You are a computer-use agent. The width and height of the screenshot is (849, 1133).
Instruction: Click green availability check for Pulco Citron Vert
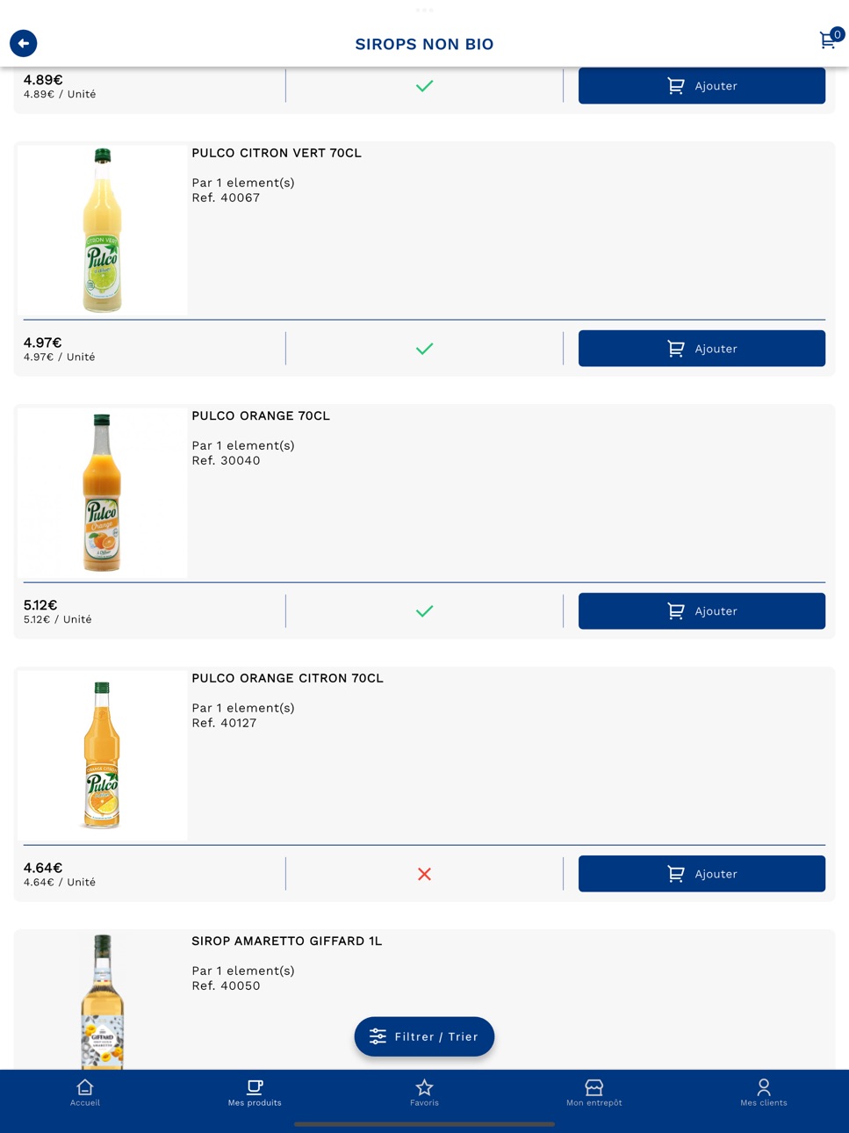[x=424, y=349]
